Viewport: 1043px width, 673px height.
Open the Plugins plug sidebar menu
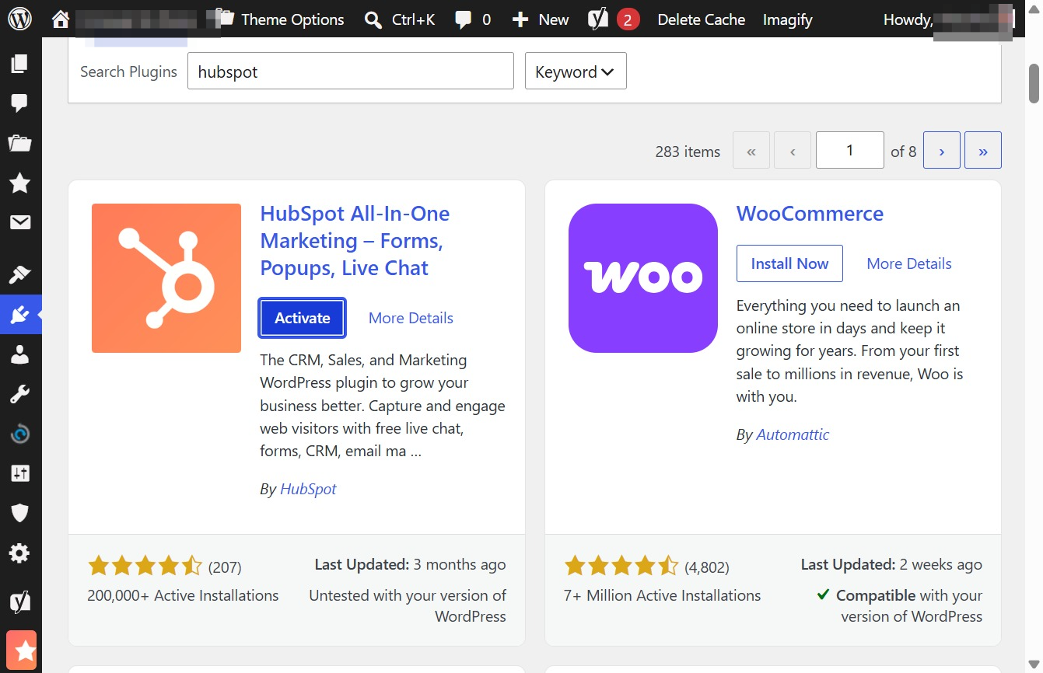click(19, 315)
